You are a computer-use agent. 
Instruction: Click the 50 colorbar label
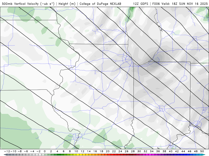tap(202, 151)
